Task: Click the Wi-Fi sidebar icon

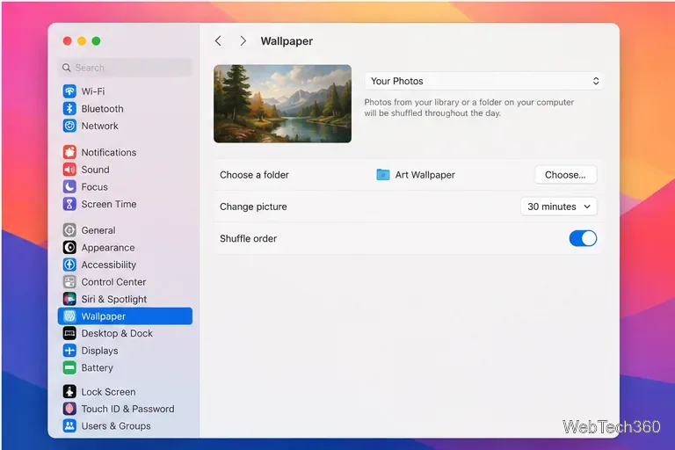Action: 69,91
